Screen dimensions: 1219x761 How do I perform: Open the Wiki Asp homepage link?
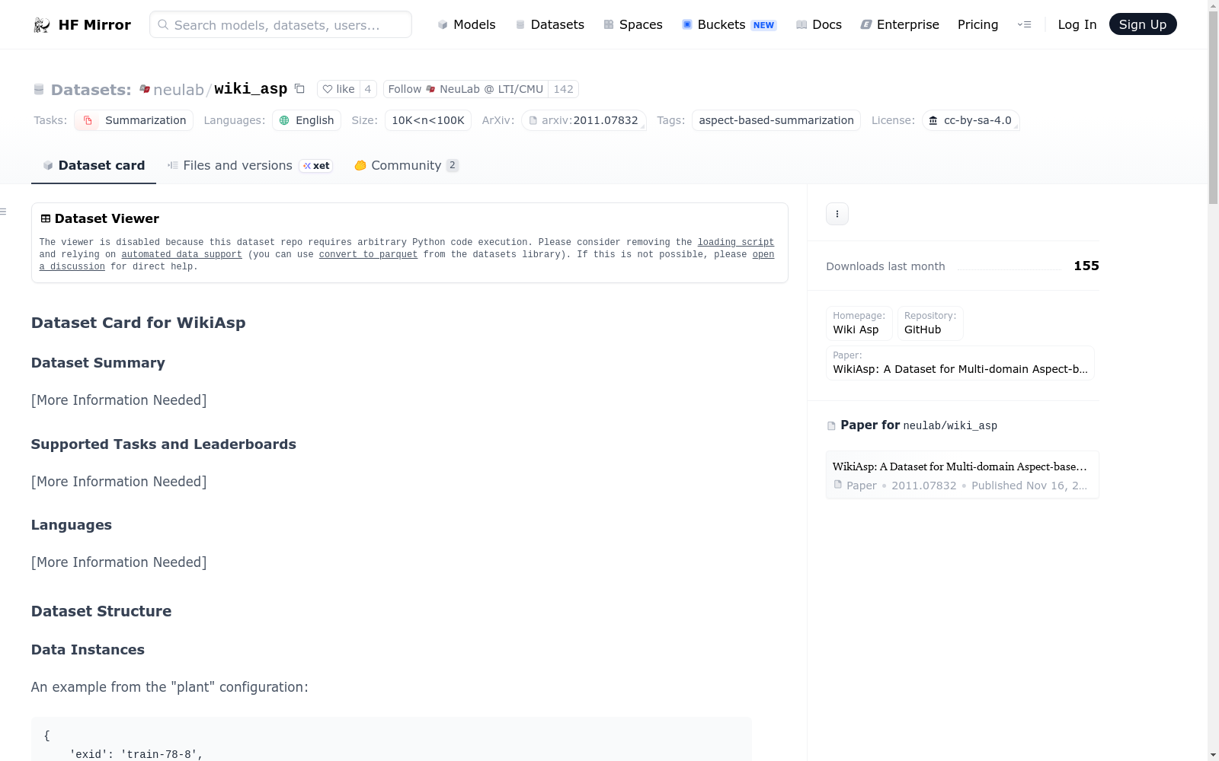click(859, 323)
